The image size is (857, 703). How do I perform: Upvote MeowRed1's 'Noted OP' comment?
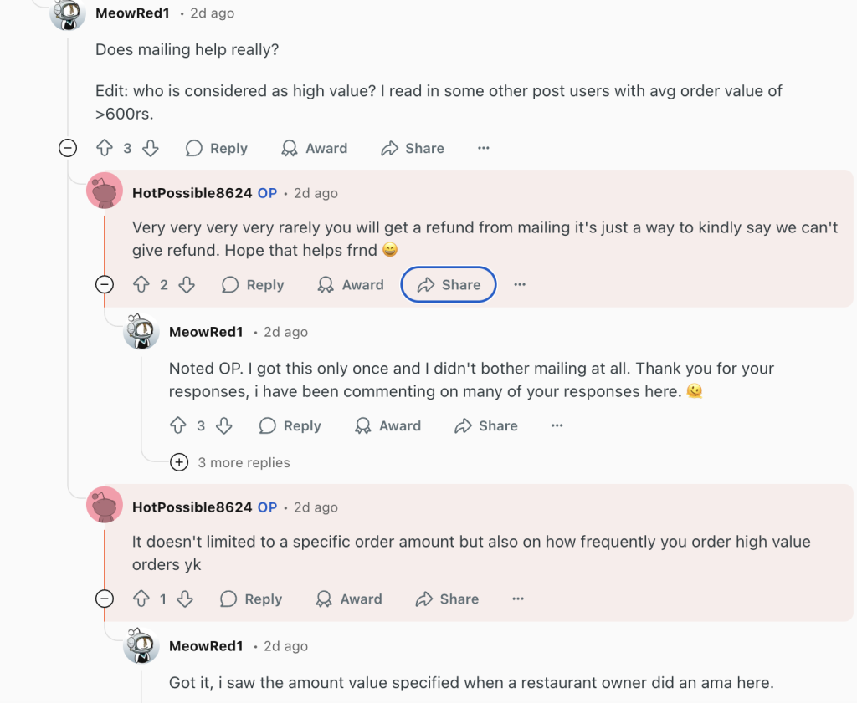pos(178,425)
